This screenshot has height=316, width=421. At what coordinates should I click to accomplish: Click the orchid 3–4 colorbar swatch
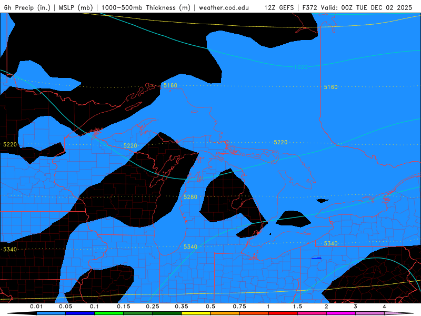click(370, 313)
